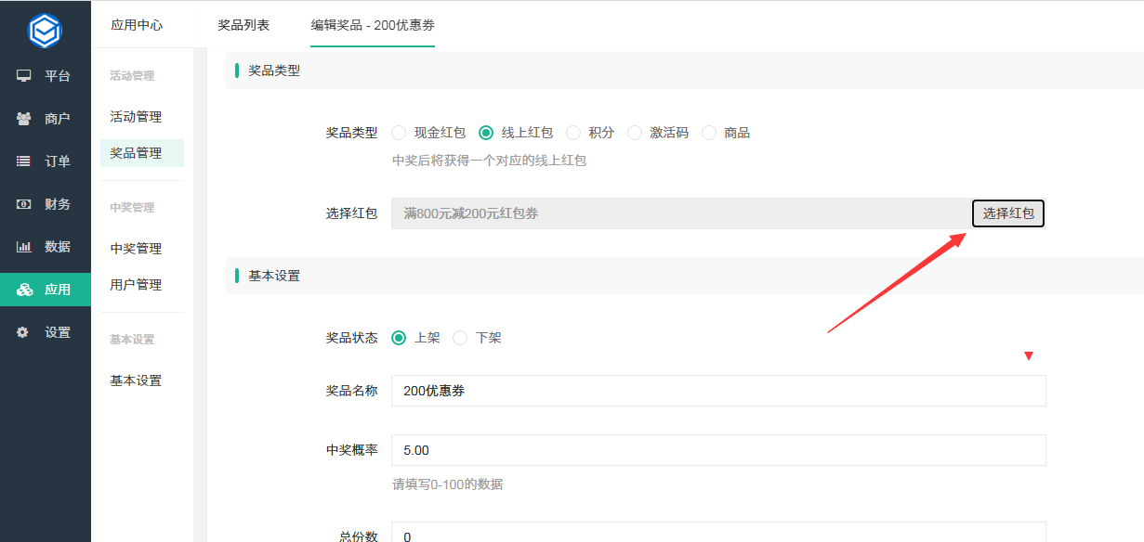The image size is (1144, 542).
Task: Open the 订单 sidebar menu
Action: point(46,161)
